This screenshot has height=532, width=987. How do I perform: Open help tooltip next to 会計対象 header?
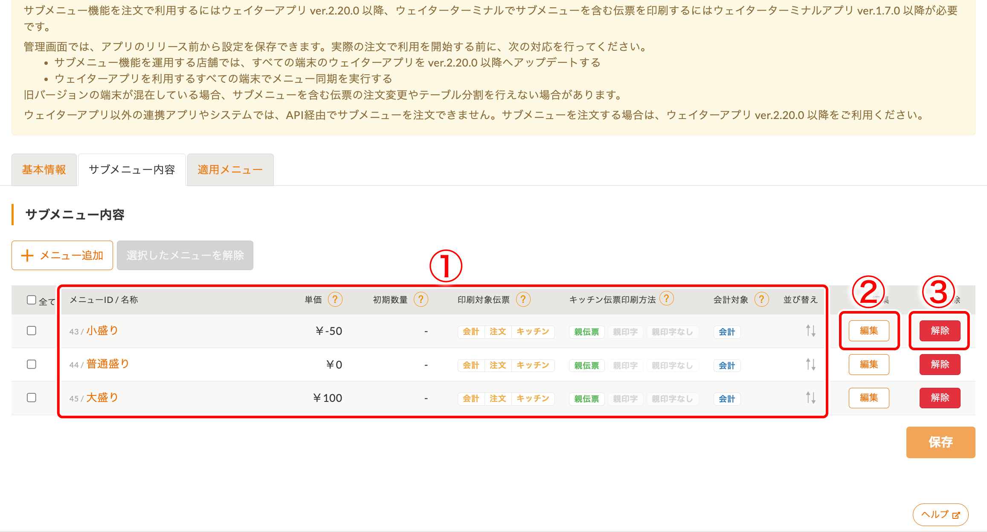(762, 299)
